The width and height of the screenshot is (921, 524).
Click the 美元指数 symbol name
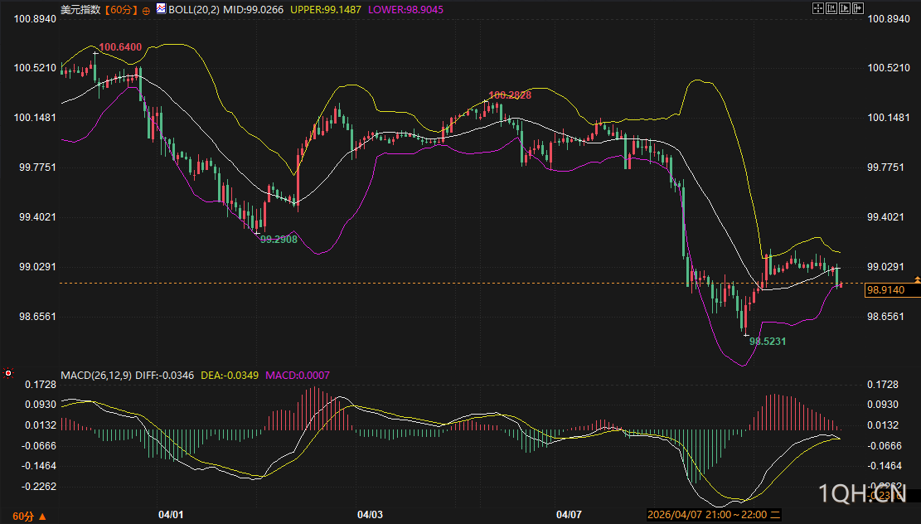tap(80, 10)
